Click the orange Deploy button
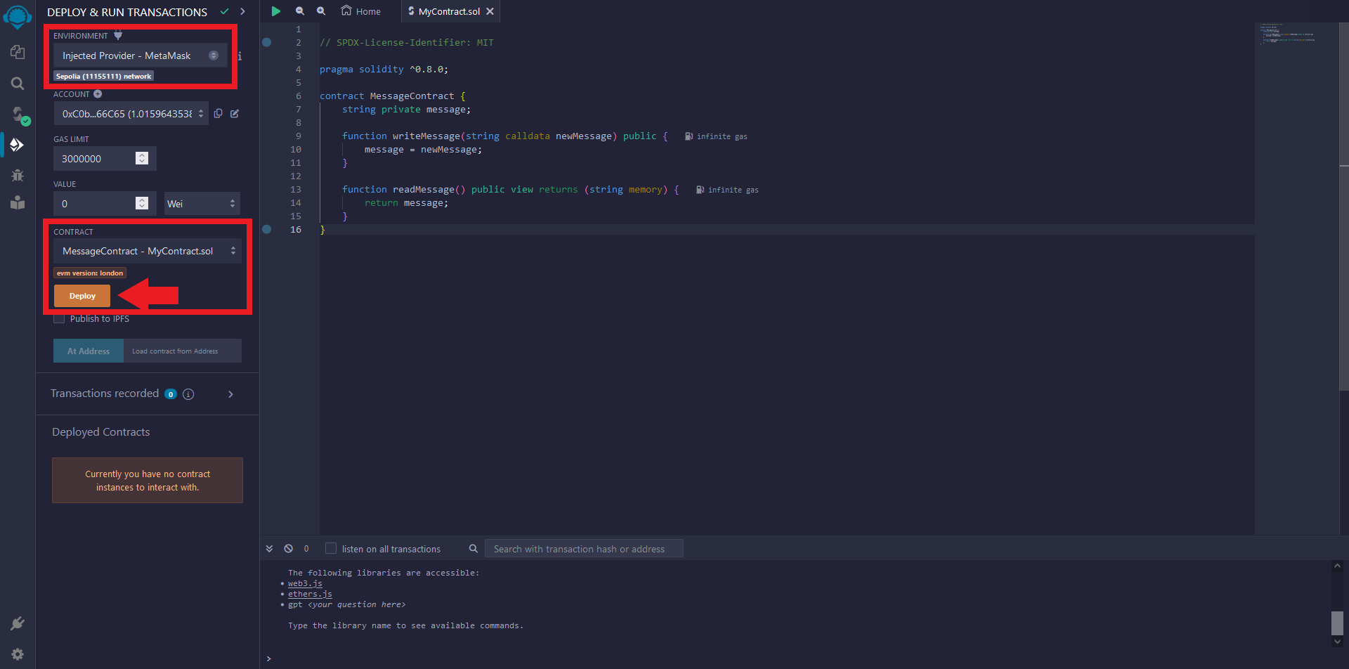 [x=82, y=296]
